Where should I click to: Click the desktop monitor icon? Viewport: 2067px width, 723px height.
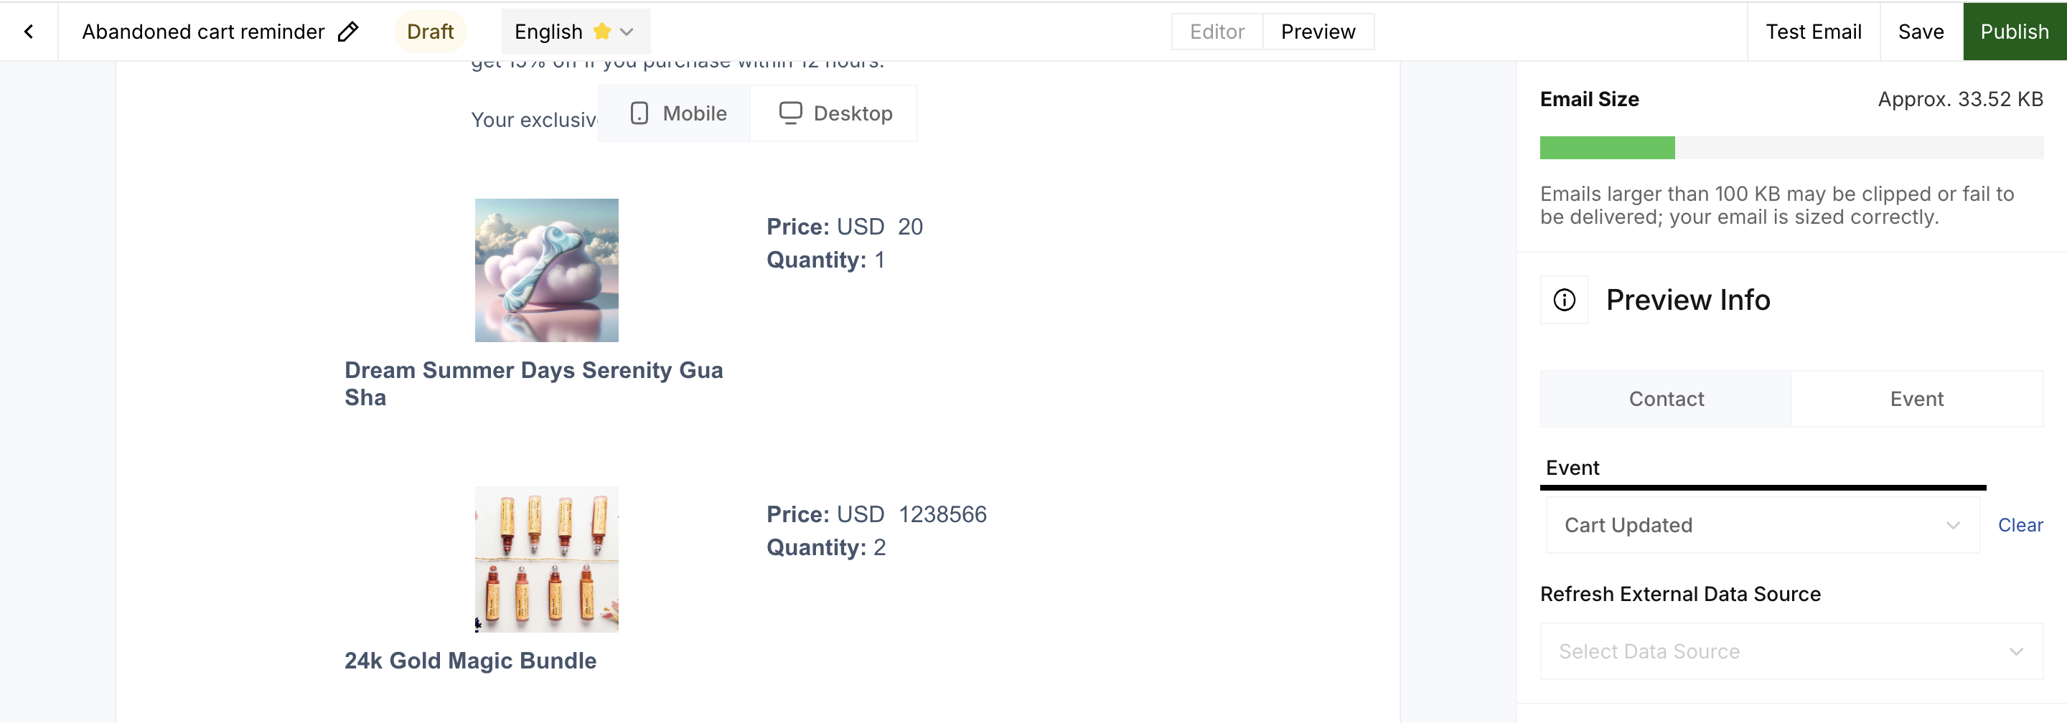click(x=789, y=113)
